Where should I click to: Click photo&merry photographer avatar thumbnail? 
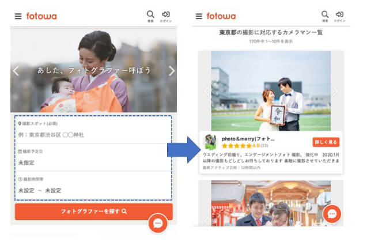click(x=211, y=142)
